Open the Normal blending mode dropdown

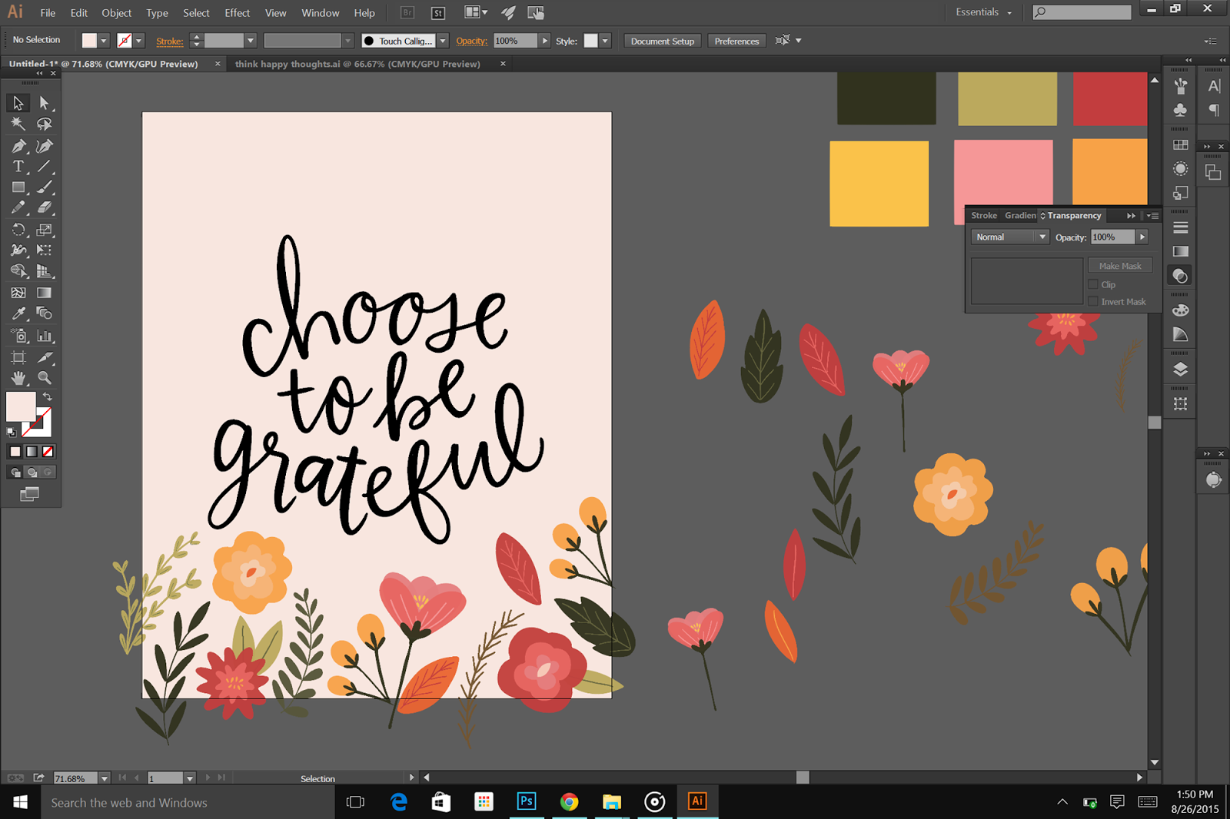1010,237
